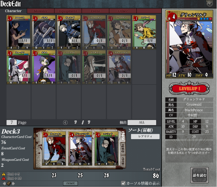The width and height of the screenshot is (217, 187).
Task: Open the Character tab
Action: (13, 11)
